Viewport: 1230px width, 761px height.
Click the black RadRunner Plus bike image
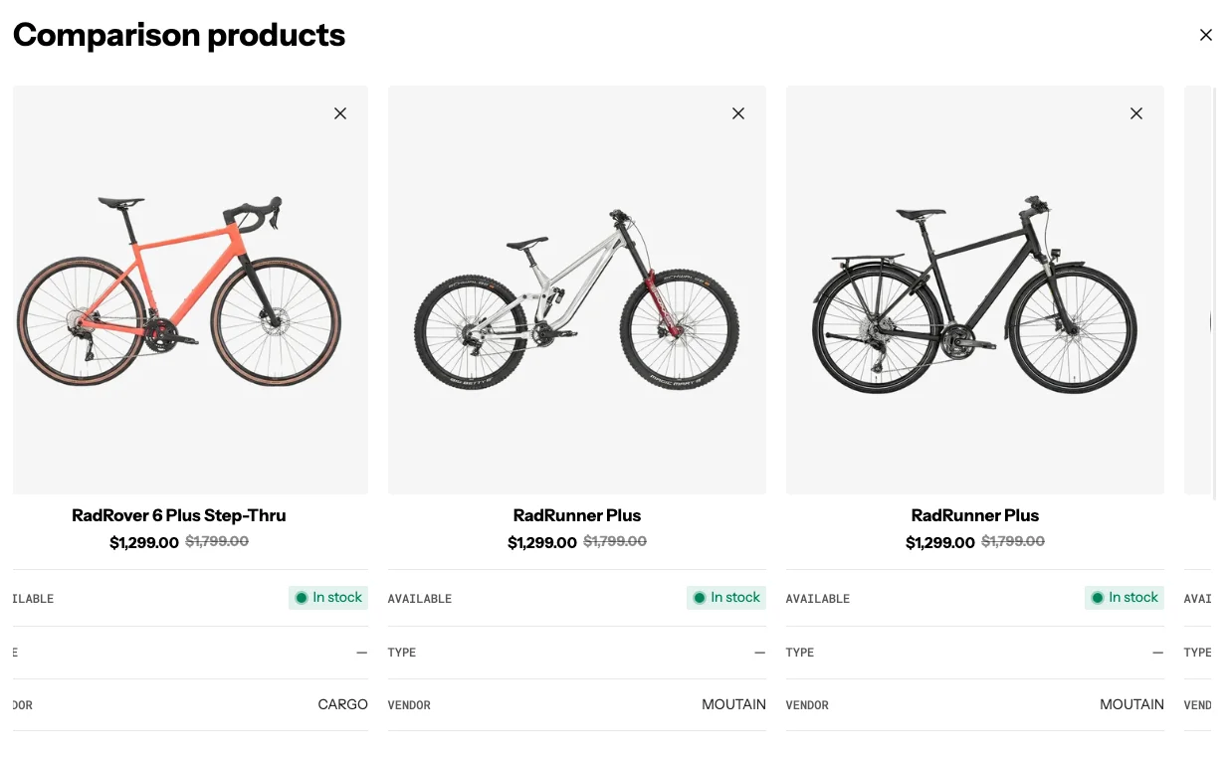point(975,288)
